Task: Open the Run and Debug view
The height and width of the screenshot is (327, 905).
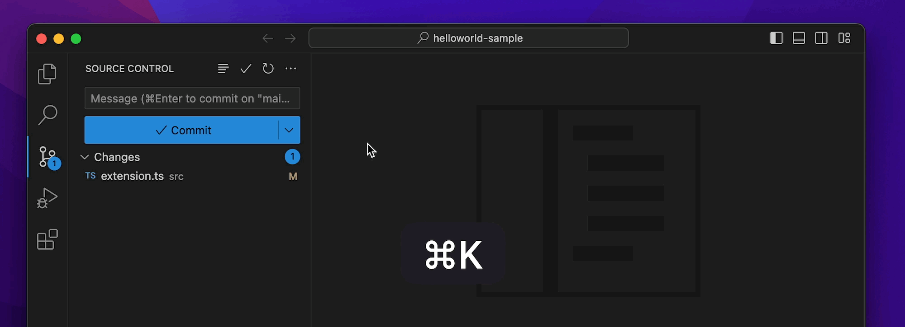Action: [47, 198]
